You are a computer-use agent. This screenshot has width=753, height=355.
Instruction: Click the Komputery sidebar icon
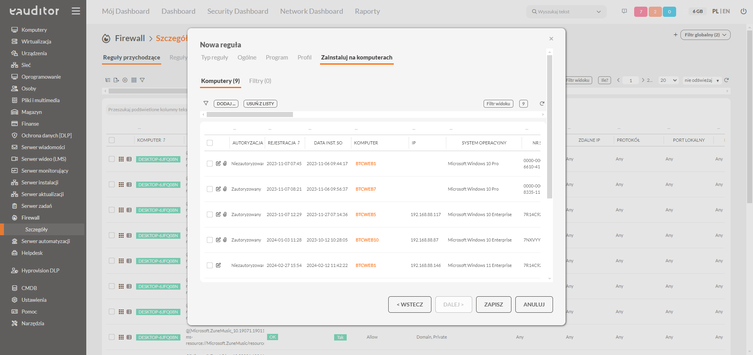click(x=15, y=30)
